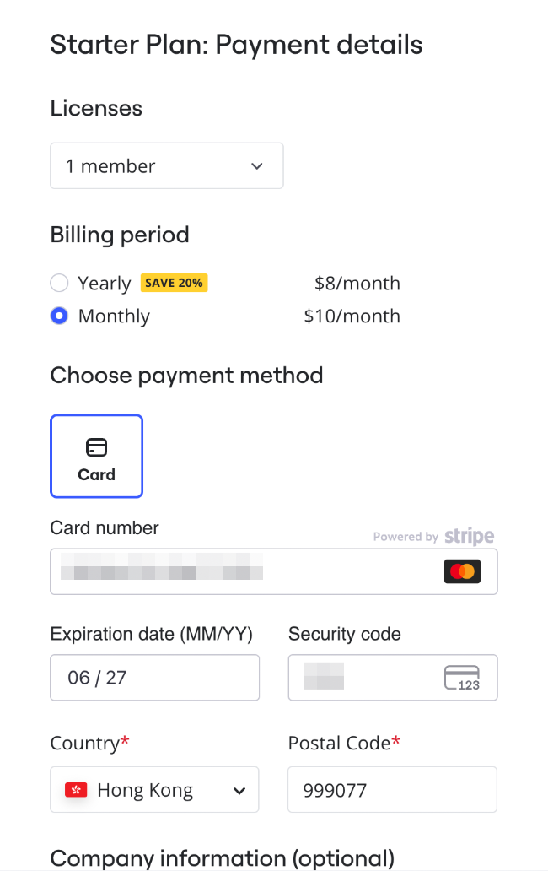Select the Monthly billing radio button
The height and width of the screenshot is (871, 548).
59,316
